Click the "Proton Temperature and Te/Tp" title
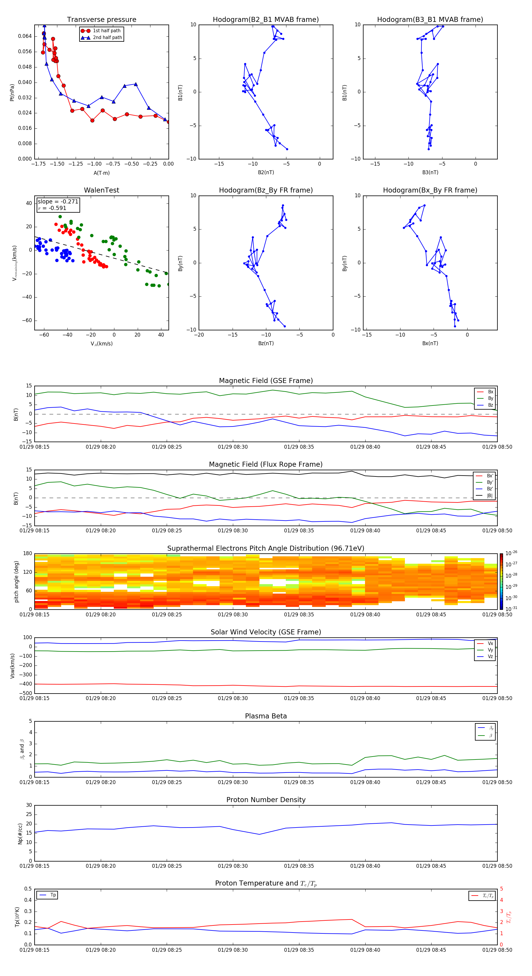Image resolution: width=532 pixels, height=976 pixels. pos(266,883)
